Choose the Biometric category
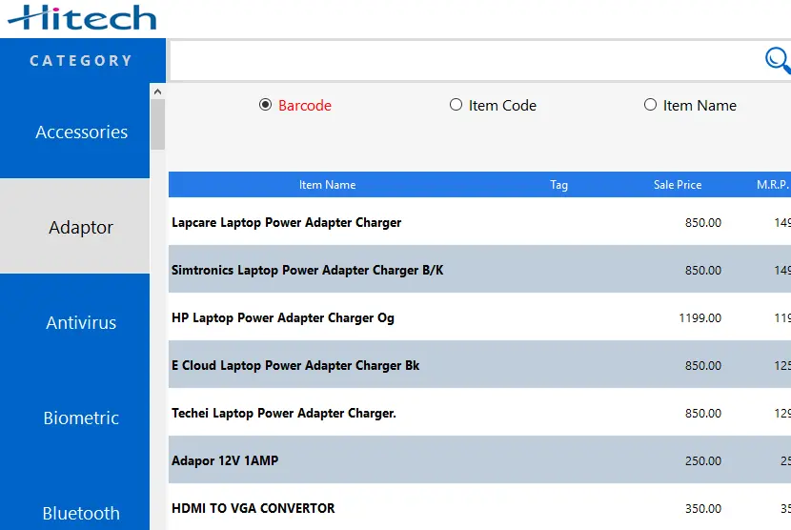The width and height of the screenshot is (791, 530). (81, 418)
